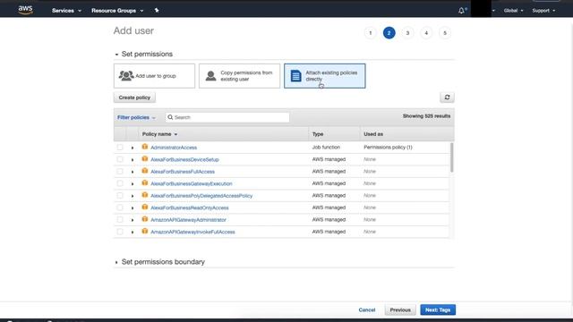The width and height of the screenshot is (573, 322).
Task: Open the notifications bell
Action: point(462,11)
